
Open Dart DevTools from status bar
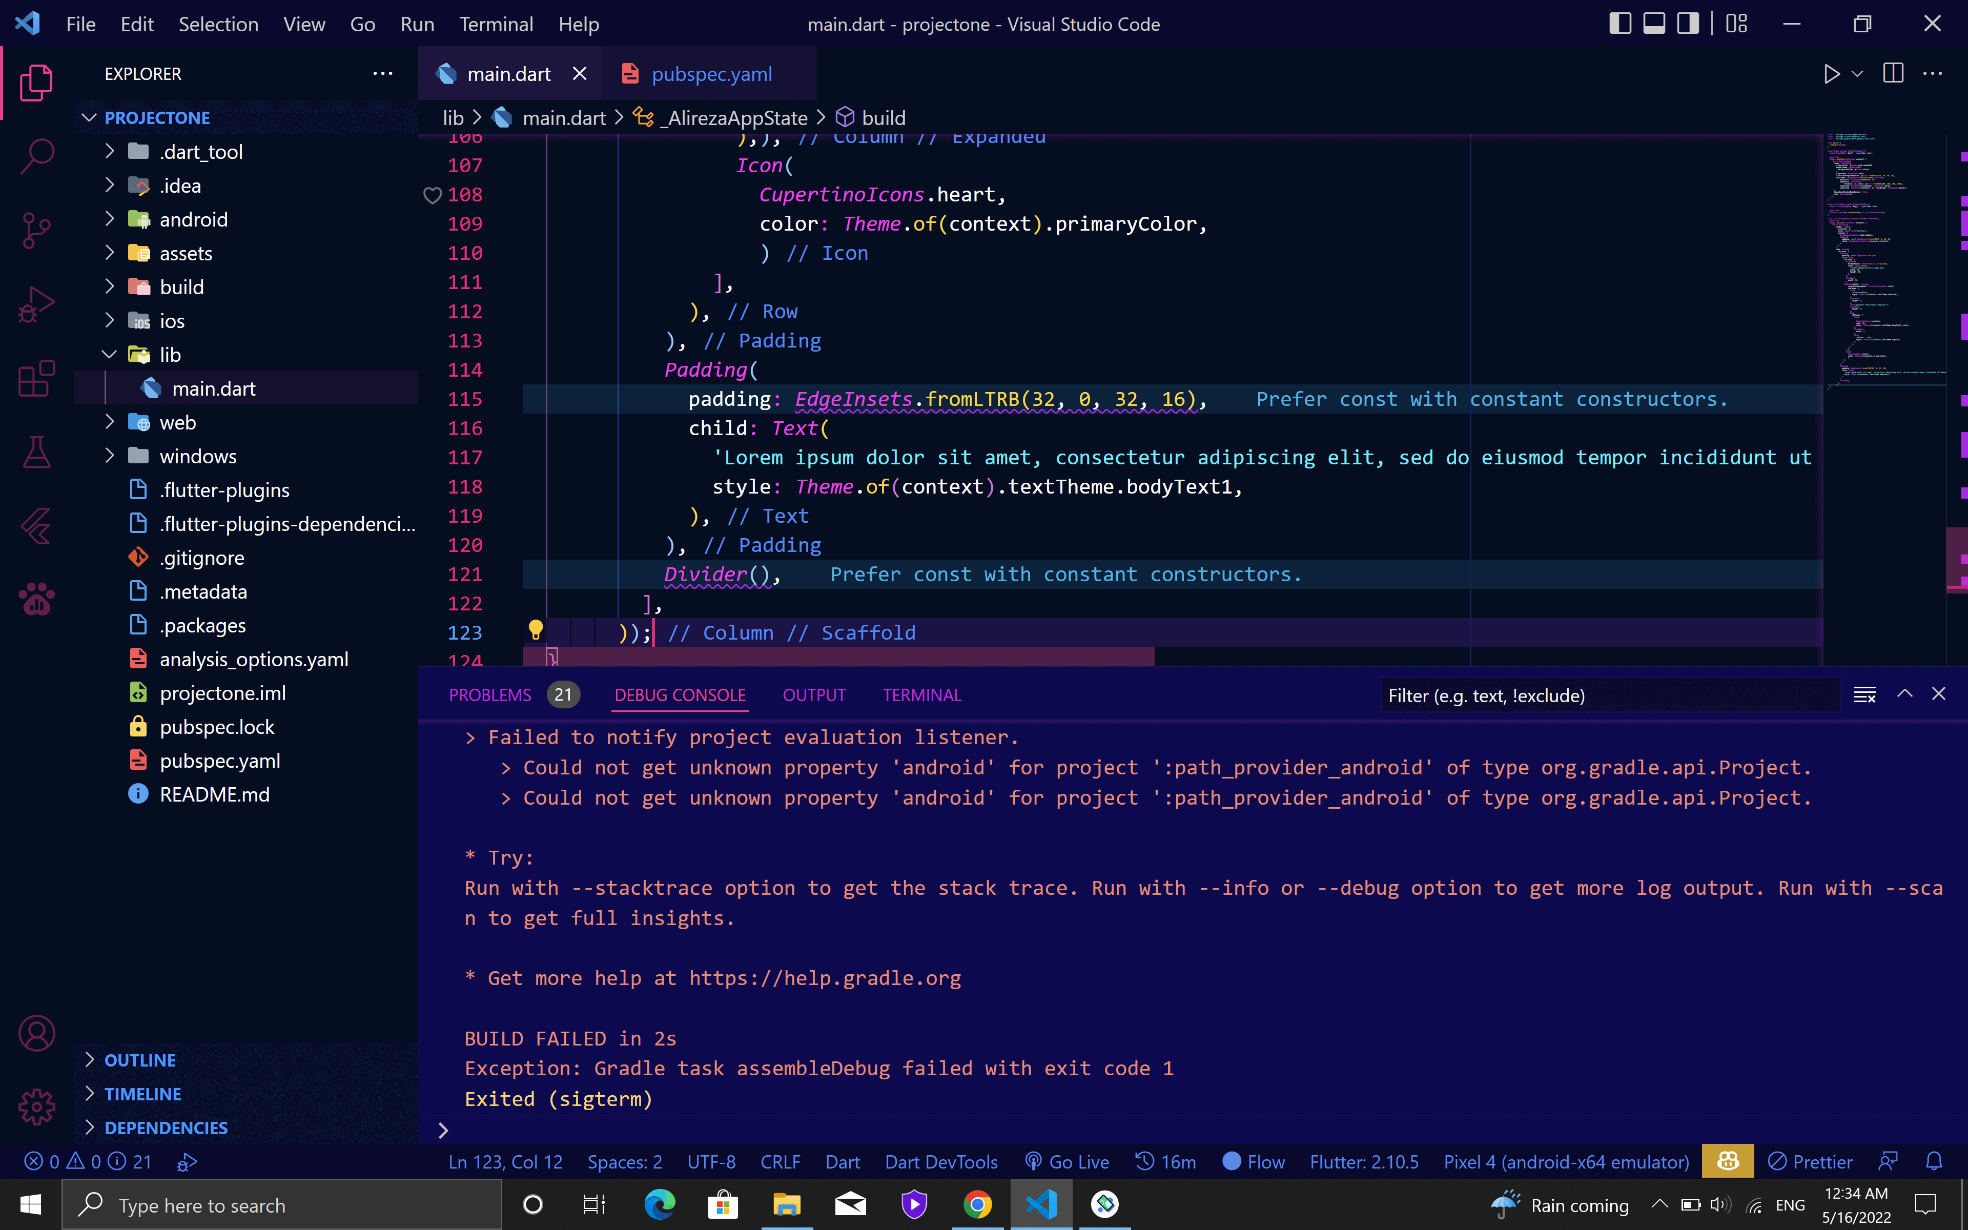tap(941, 1162)
